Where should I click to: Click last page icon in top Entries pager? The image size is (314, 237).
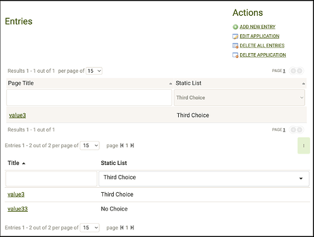click(132, 145)
